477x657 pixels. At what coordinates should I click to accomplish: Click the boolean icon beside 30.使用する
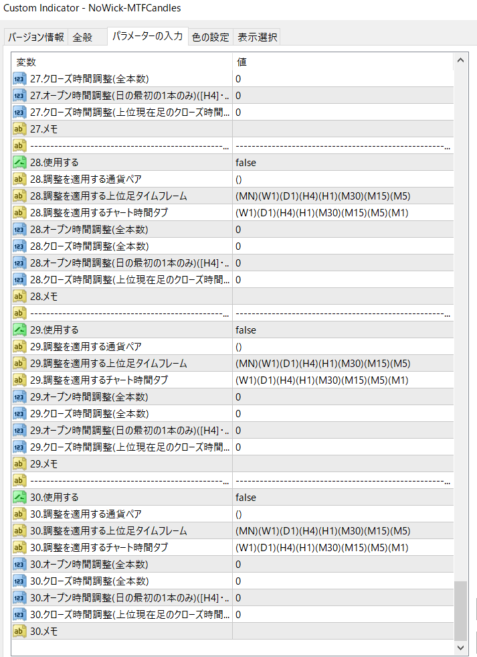pyautogui.click(x=19, y=497)
